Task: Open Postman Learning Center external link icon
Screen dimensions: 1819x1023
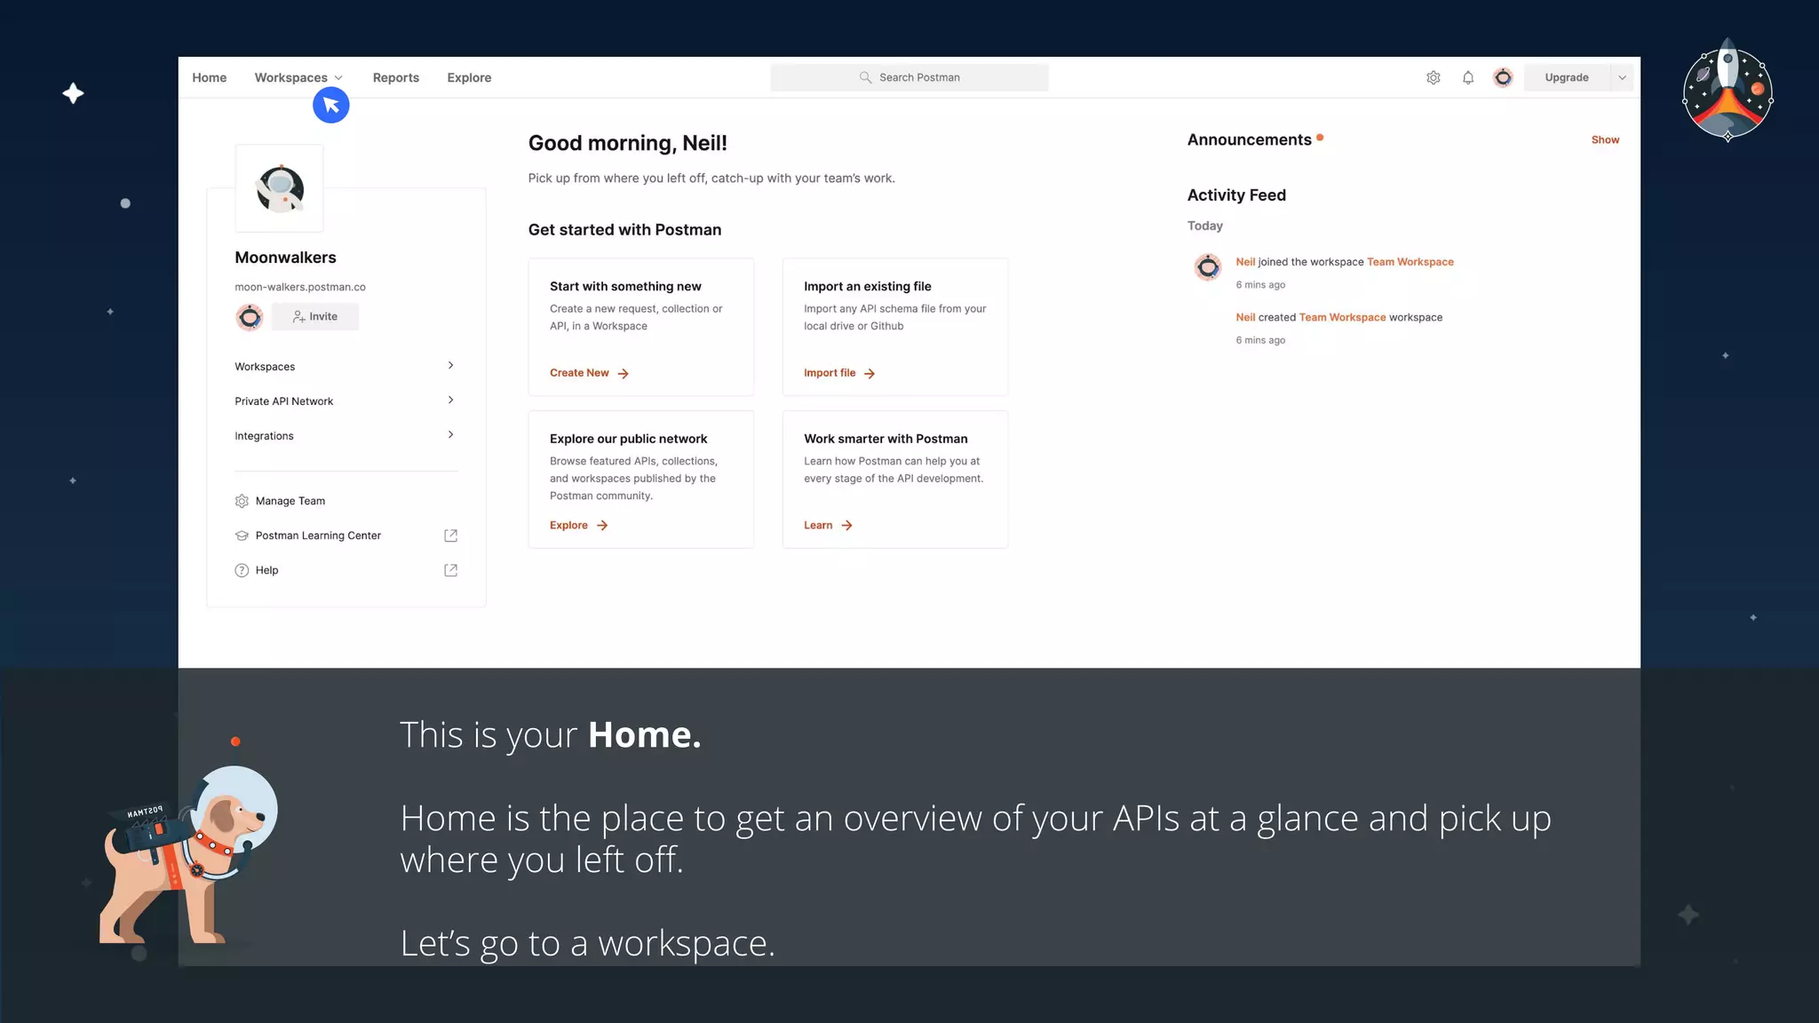Action: coord(450,535)
